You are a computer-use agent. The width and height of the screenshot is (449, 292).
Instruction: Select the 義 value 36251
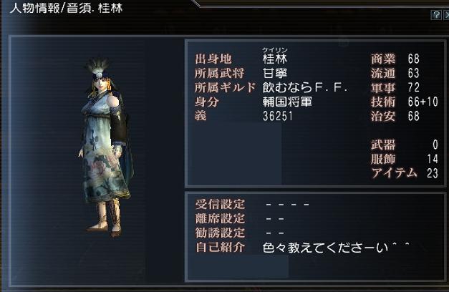278,116
